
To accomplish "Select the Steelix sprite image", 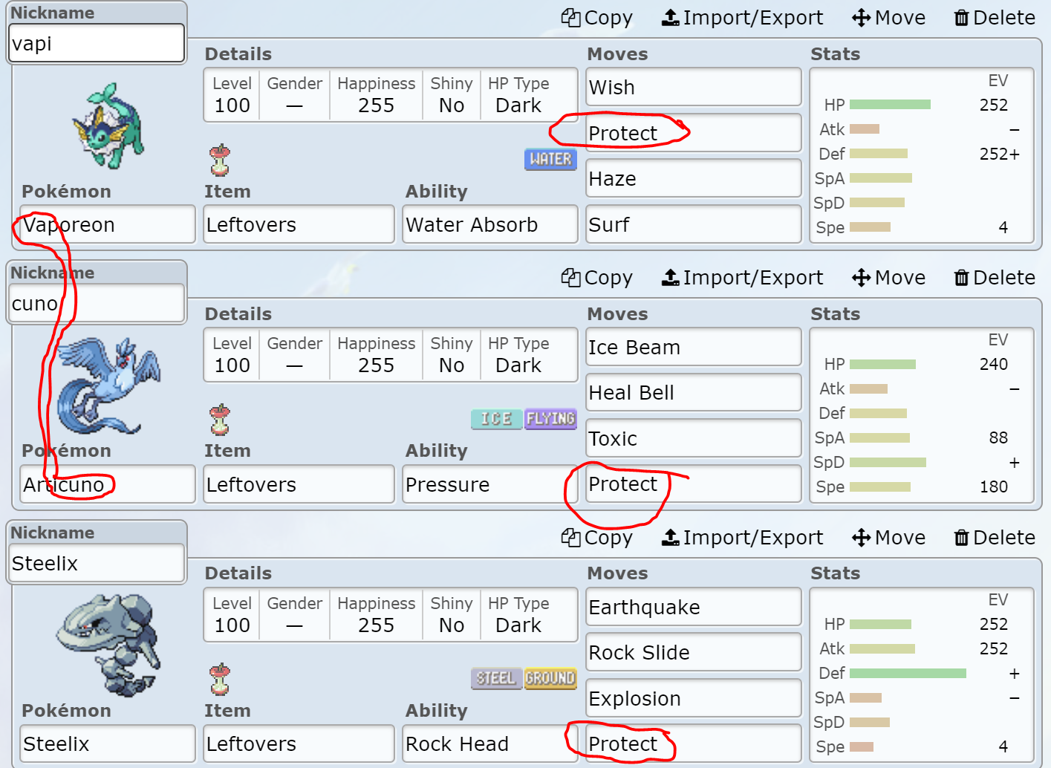I will [x=108, y=645].
